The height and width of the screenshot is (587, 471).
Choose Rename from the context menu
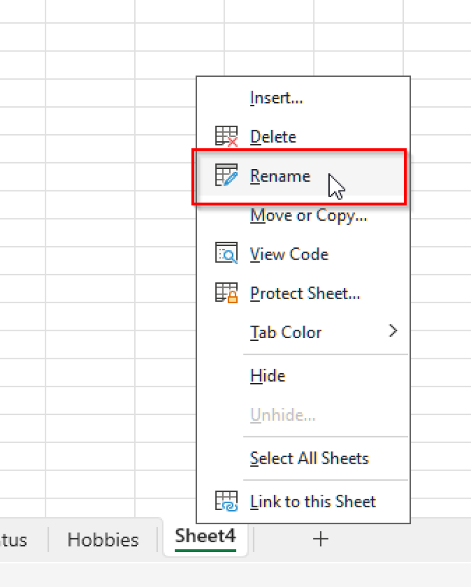[280, 175]
